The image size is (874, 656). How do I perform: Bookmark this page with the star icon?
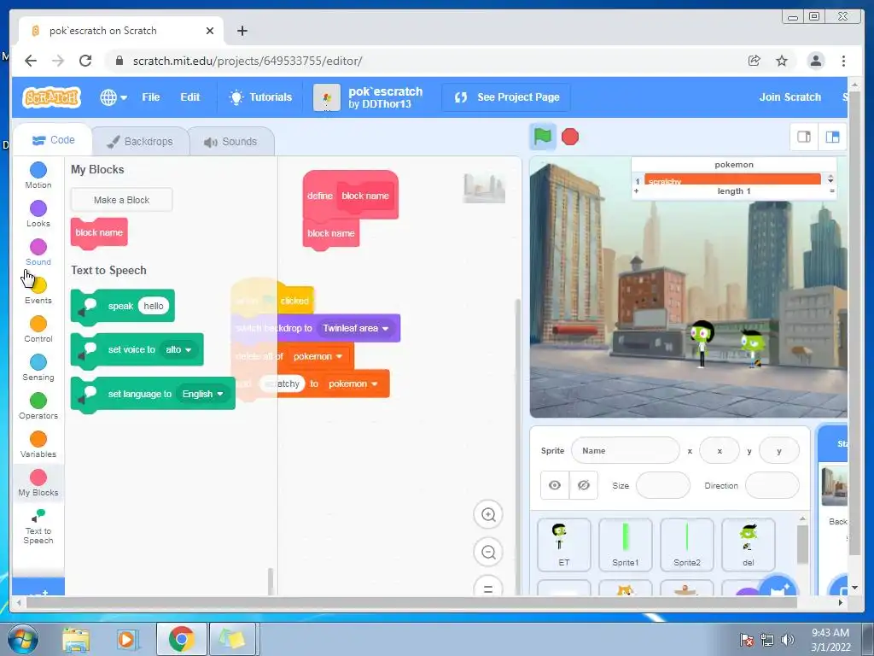[782, 61]
